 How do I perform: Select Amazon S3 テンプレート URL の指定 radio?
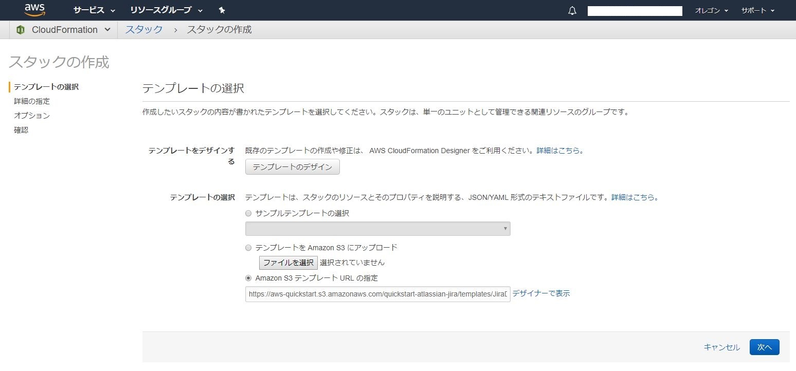click(x=248, y=278)
